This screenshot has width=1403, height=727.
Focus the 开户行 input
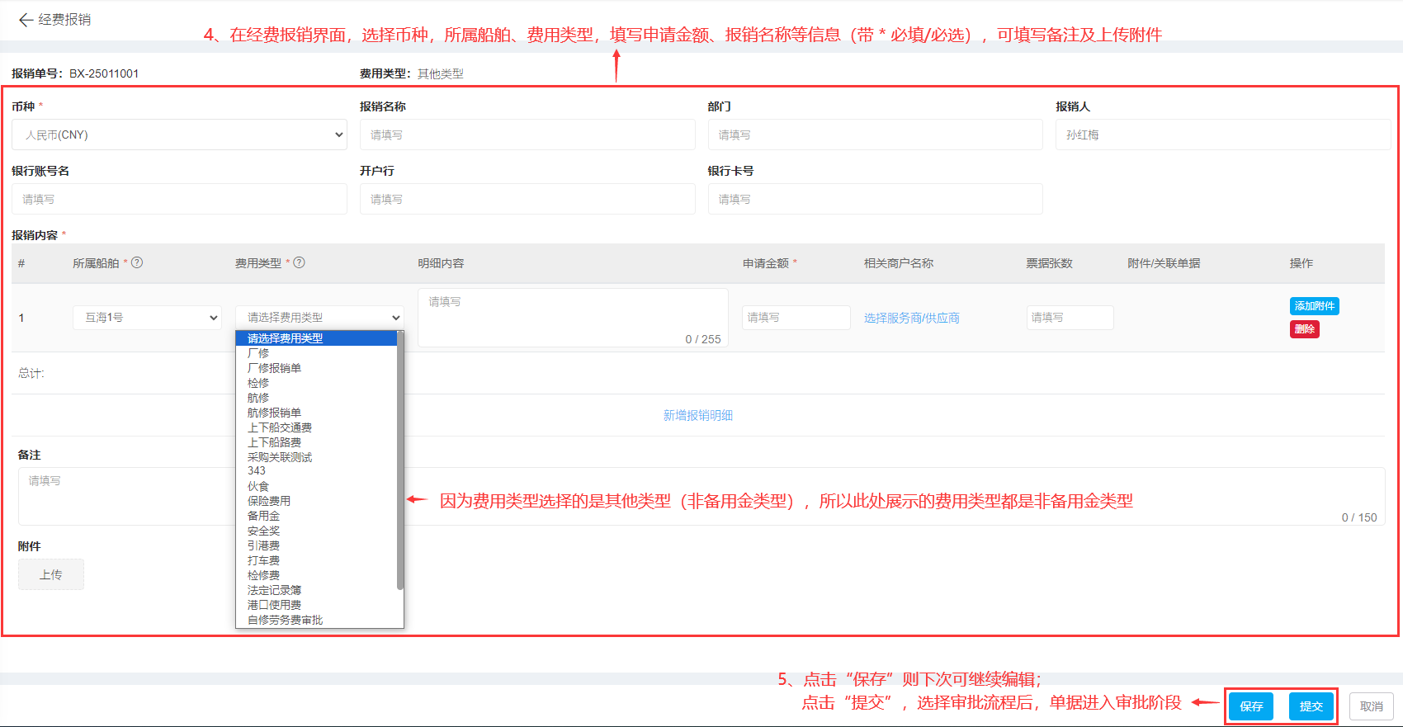click(527, 199)
